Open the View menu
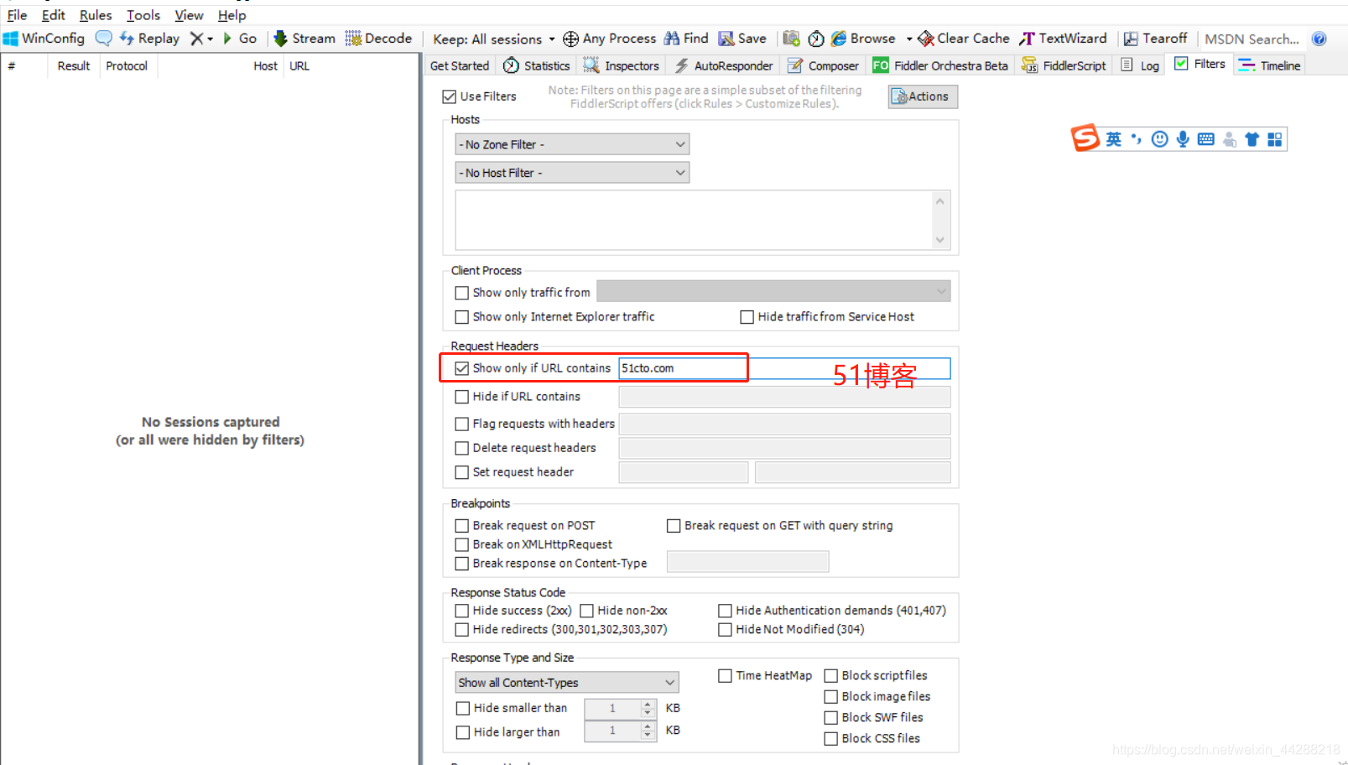This screenshot has width=1348, height=765. [x=189, y=15]
